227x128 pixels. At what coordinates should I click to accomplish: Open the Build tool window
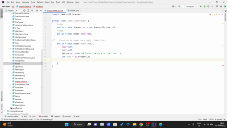point(77,116)
